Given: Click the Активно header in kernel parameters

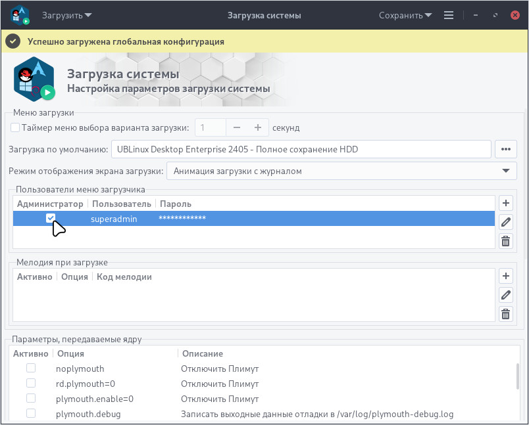Looking at the screenshot, I should [31, 354].
